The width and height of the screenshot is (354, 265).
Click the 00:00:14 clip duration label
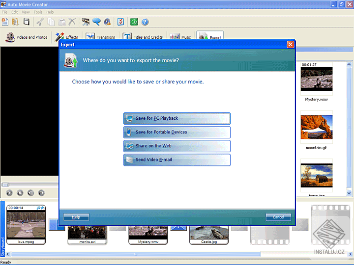[16, 208]
